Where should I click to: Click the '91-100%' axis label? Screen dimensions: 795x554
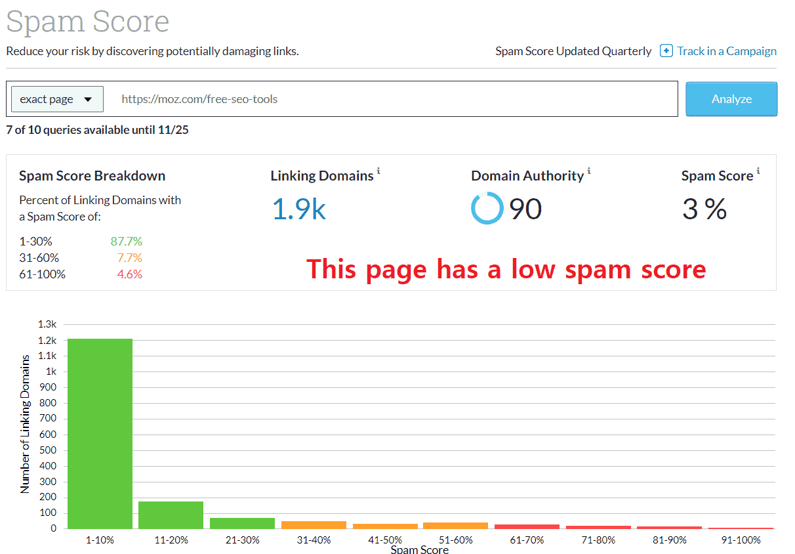click(741, 540)
